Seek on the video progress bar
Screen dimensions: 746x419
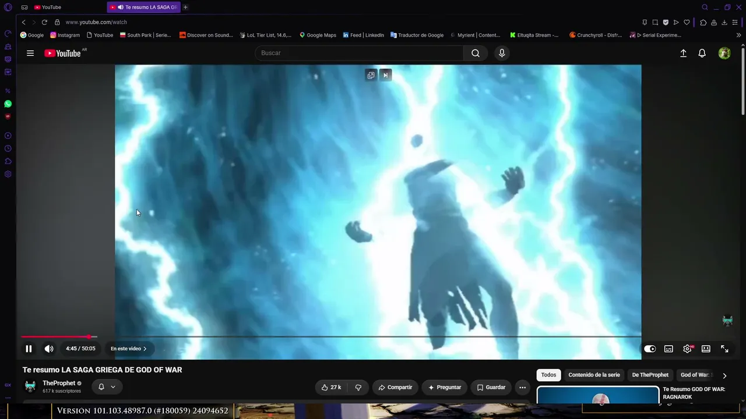coord(331,336)
